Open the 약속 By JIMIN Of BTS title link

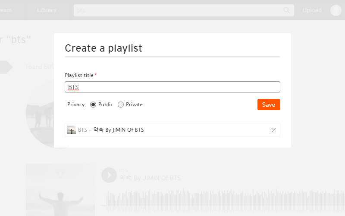click(150, 178)
